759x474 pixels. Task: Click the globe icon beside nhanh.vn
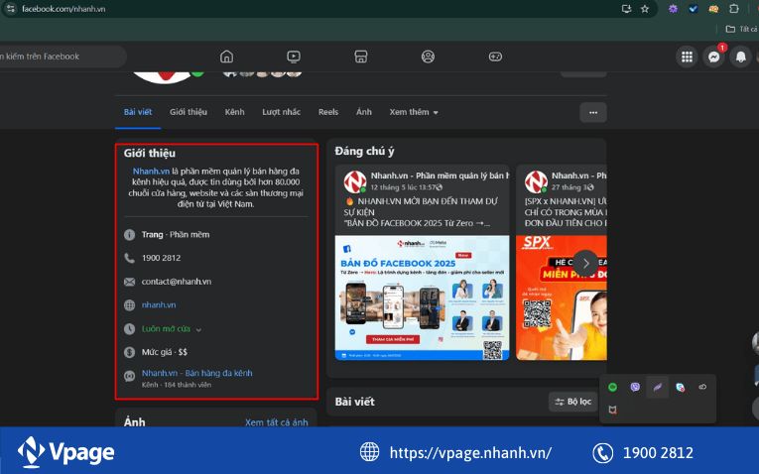click(129, 305)
